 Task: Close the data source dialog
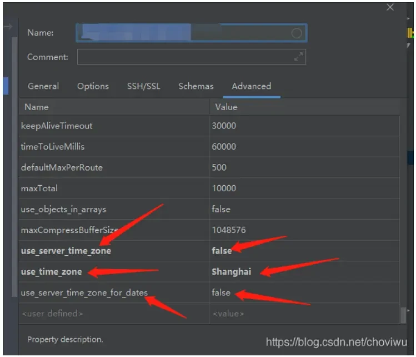click(x=390, y=7)
